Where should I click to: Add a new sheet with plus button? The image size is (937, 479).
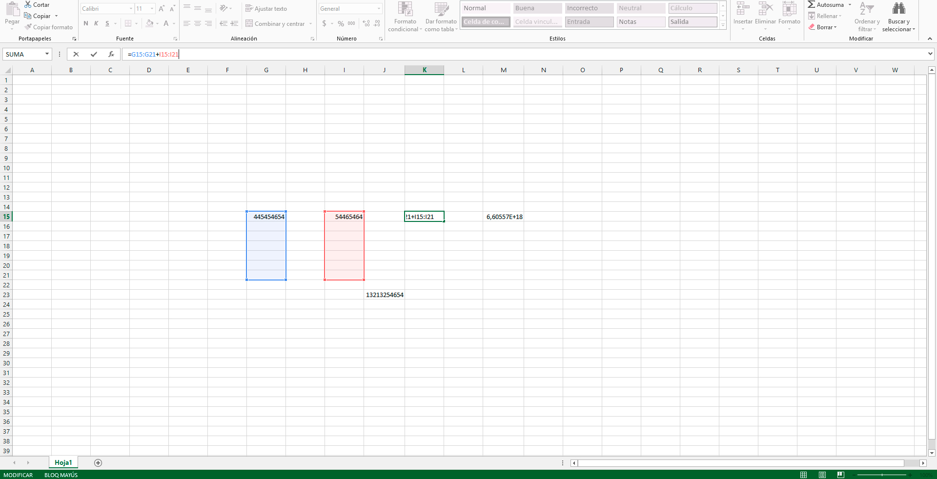point(98,463)
